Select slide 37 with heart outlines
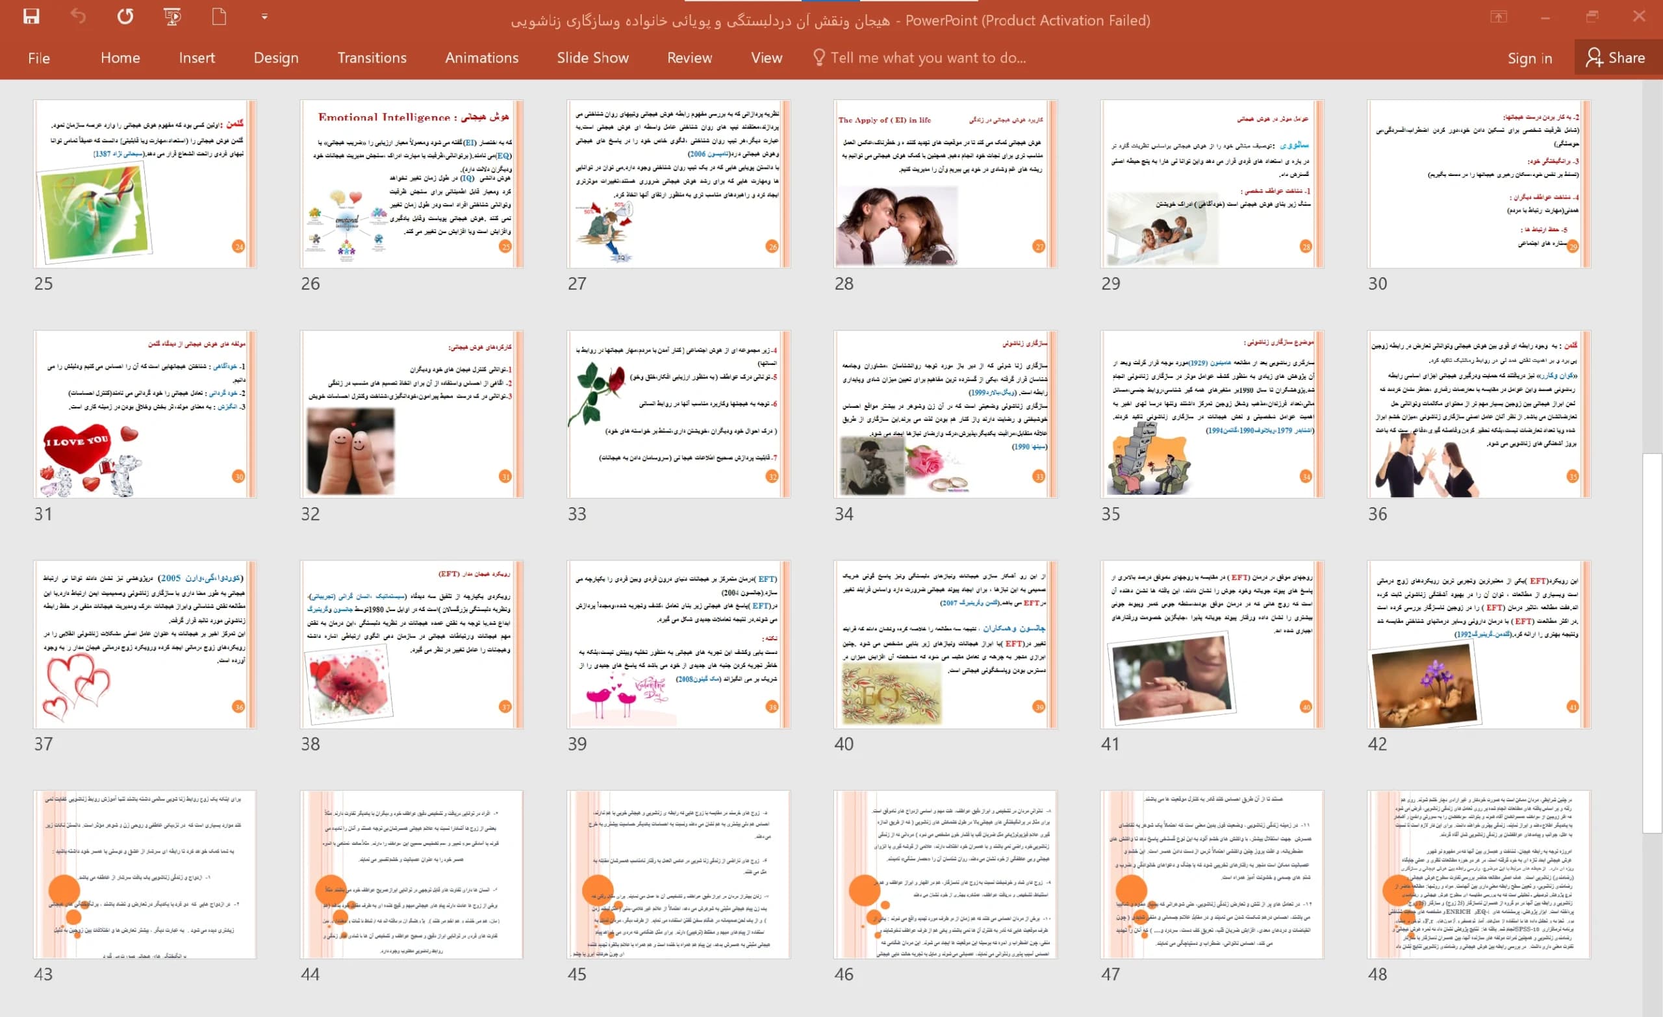Image resolution: width=1663 pixels, height=1017 pixels. click(x=145, y=644)
